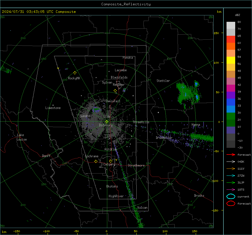Click the ThreeHills label
Viewport: 252px width, 235px height.
[x=141, y=122]
